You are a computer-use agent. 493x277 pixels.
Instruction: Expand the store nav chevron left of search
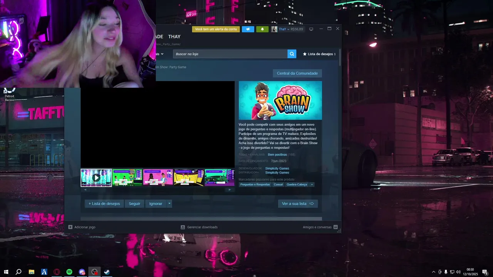(162, 54)
